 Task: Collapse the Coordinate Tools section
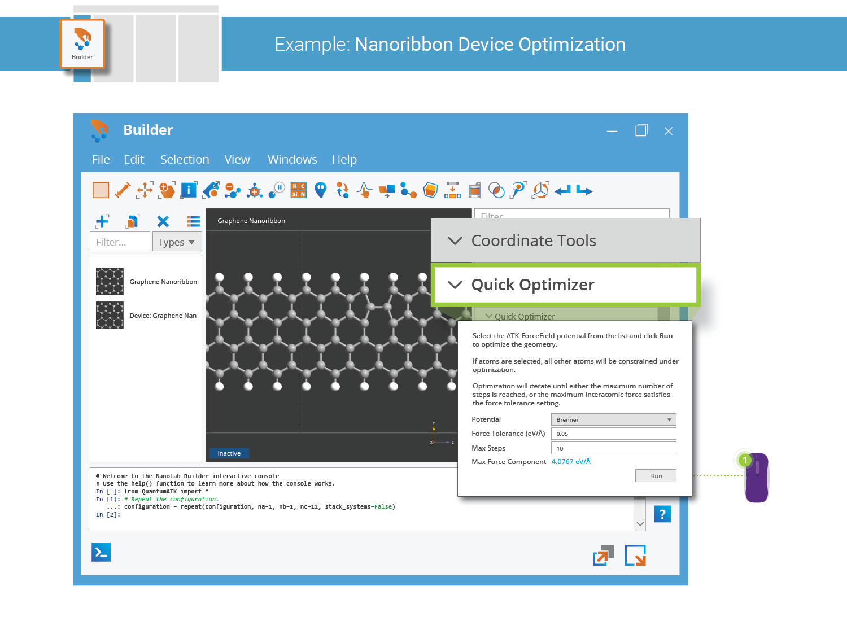pyautogui.click(x=455, y=240)
